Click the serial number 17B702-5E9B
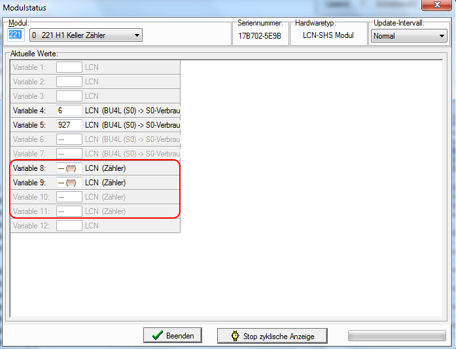This screenshot has height=349, width=456. [259, 36]
